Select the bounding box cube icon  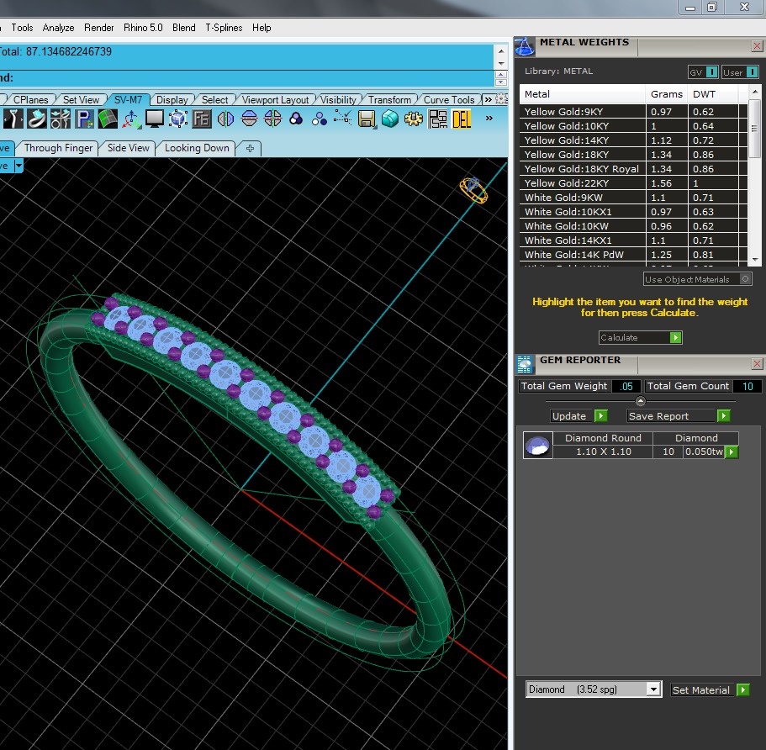(x=177, y=119)
